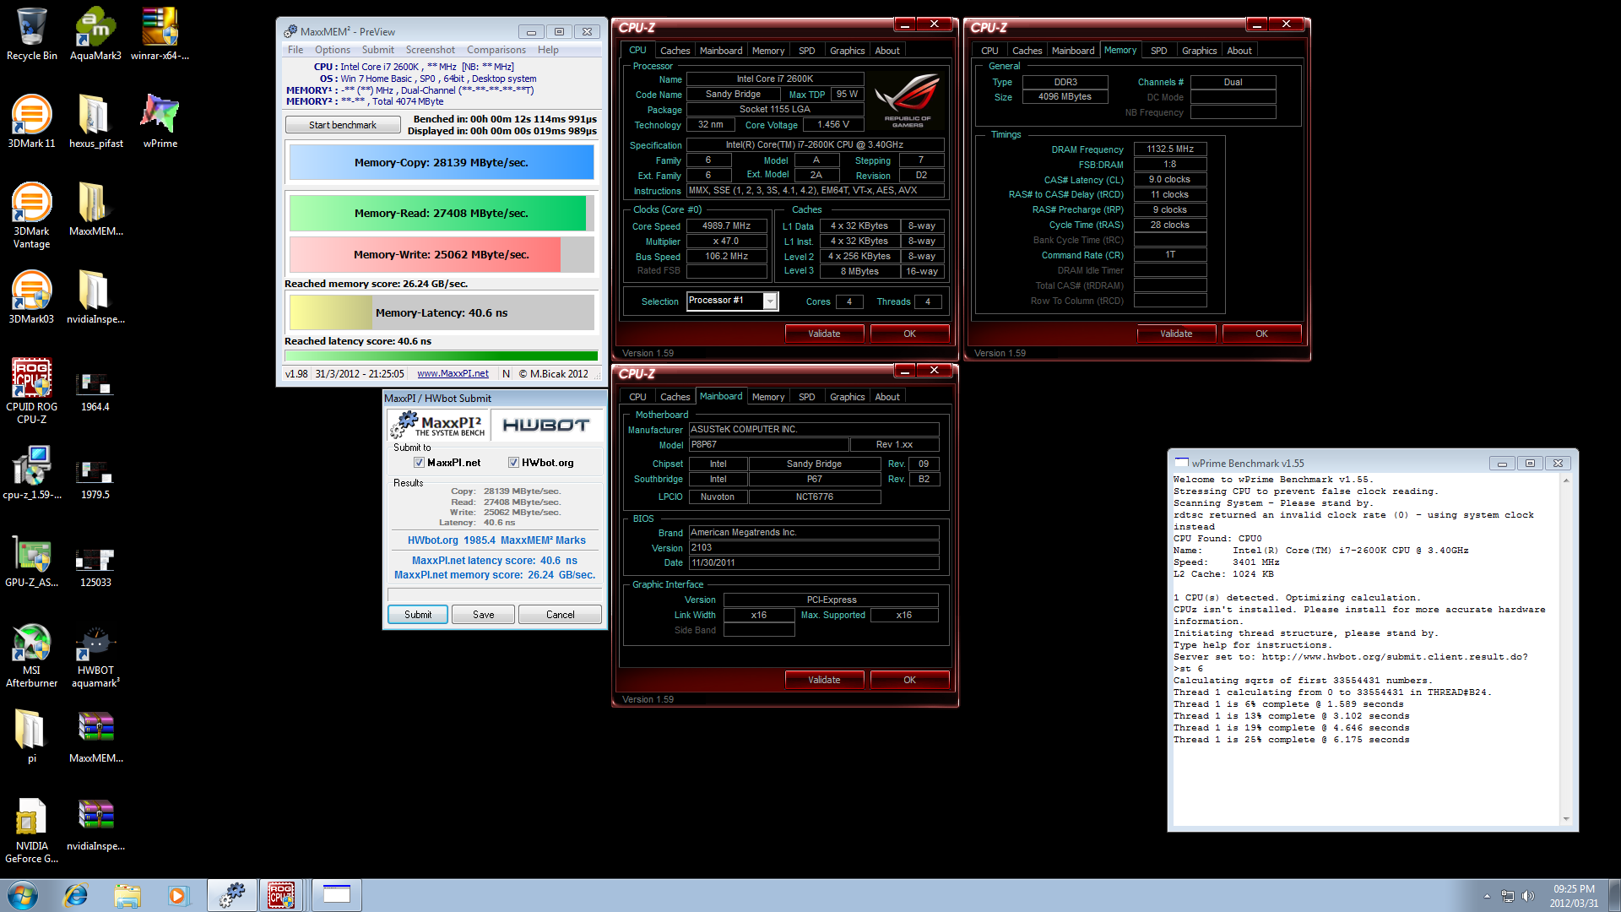1621x912 pixels.
Task: Open the Screenshot menu in MaxxMEM
Action: click(430, 50)
